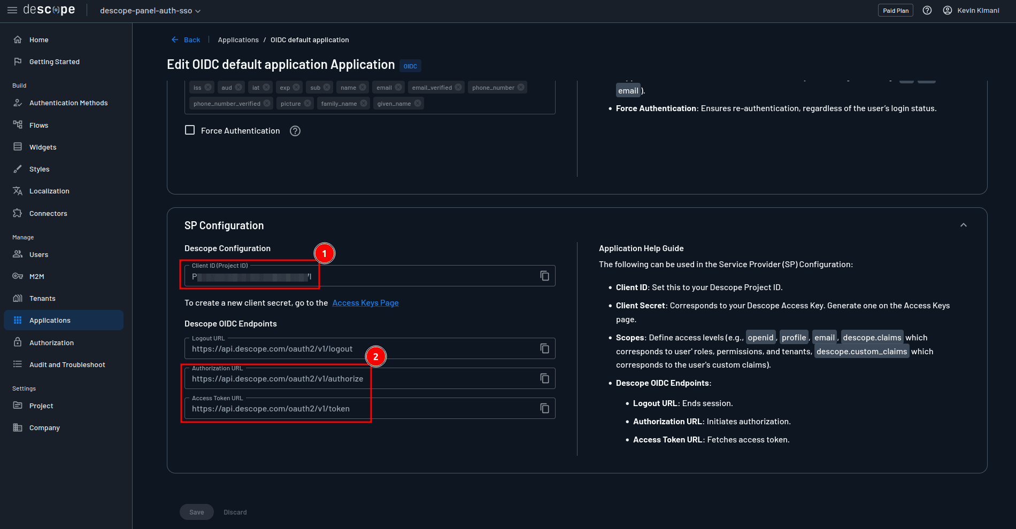Remove the email claim chip
The image size is (1016, 529).
pos(397,87)
